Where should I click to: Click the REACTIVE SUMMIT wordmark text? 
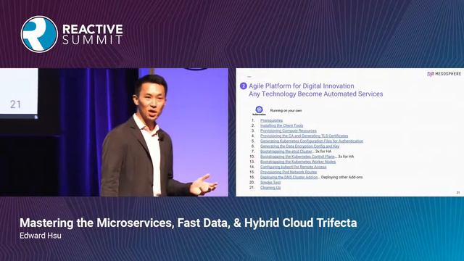click(x=92, y=34)
